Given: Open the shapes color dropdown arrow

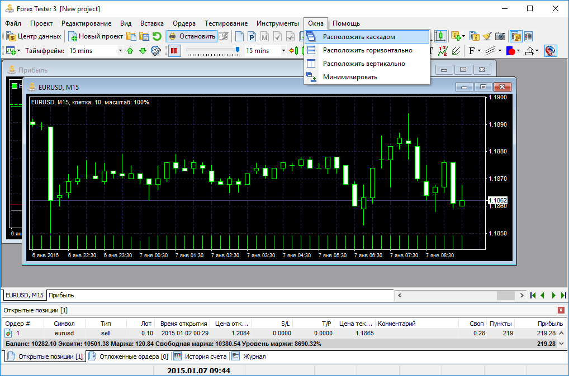Looking at the screenshot, I should coord(518,51).
